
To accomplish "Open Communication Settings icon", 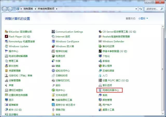I will [x=53, y=32].
